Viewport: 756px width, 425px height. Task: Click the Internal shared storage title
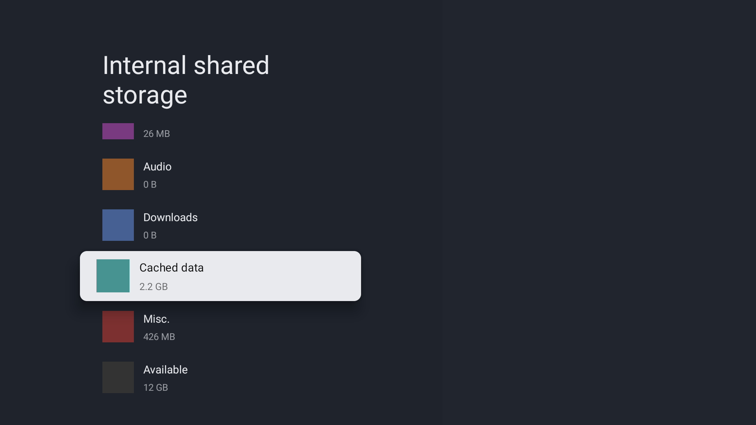tap(186, 80)
